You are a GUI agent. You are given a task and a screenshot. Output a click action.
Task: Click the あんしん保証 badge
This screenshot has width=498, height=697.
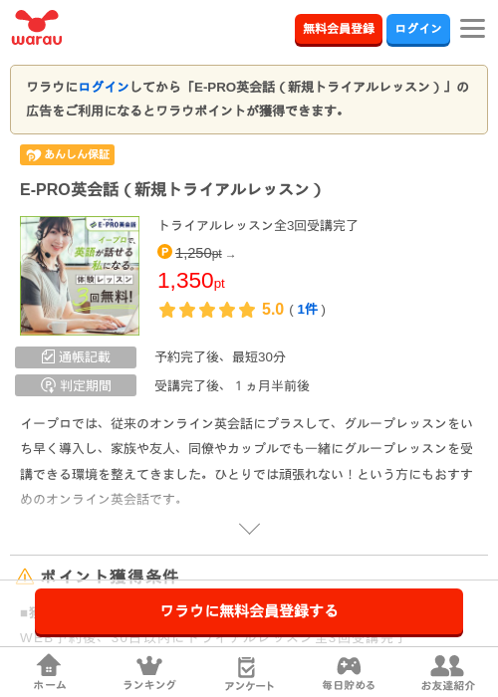pos(67,154)
